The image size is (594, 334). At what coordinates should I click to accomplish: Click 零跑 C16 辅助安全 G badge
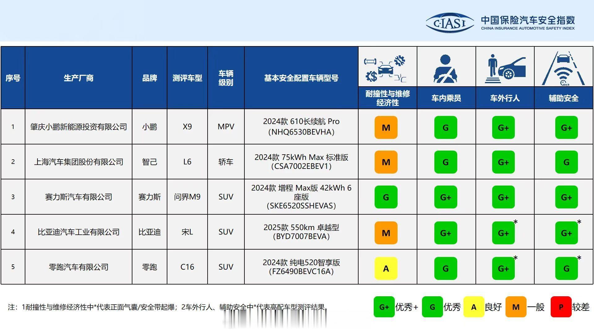(x=566, y=268)
